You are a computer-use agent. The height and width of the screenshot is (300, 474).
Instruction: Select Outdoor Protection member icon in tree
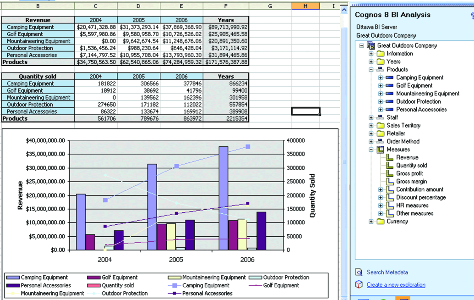390,101
